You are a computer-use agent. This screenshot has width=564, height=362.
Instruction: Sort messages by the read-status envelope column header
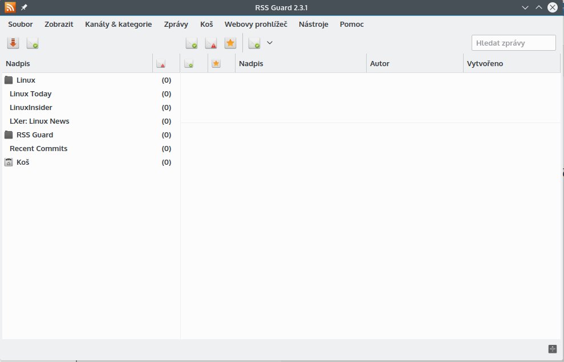coord(189,64)
